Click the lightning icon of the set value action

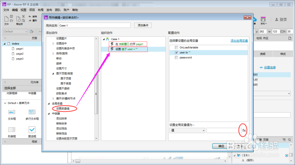pyautogui.click(x=112, y=49)
